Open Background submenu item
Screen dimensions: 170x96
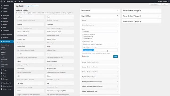(x=4, y=59)
